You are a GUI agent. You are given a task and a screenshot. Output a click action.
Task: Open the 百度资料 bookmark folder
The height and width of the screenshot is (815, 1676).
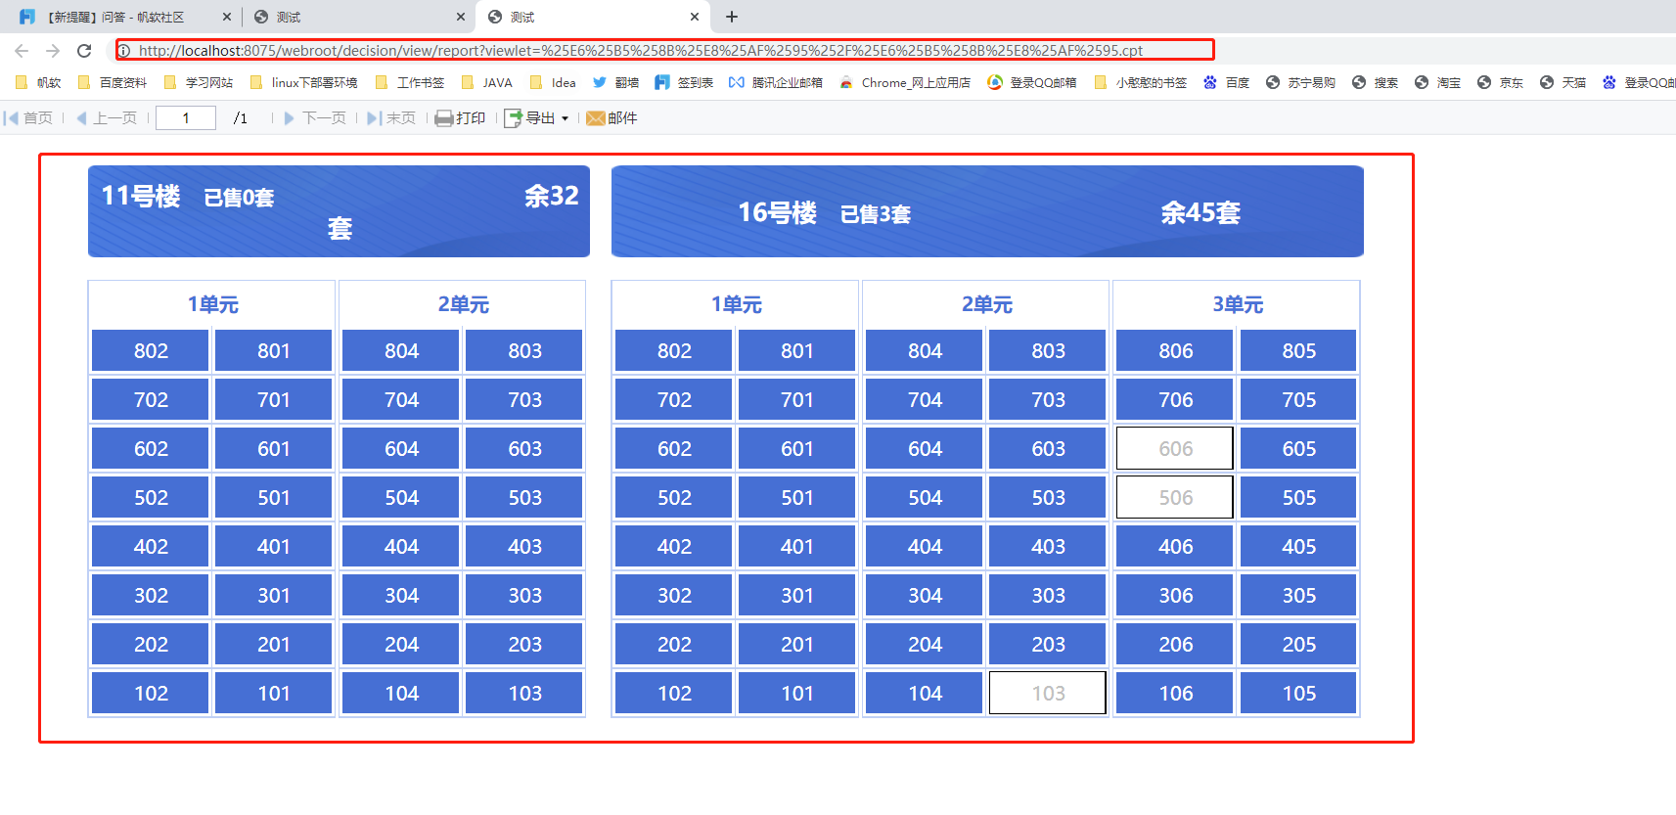click(113, 83)
